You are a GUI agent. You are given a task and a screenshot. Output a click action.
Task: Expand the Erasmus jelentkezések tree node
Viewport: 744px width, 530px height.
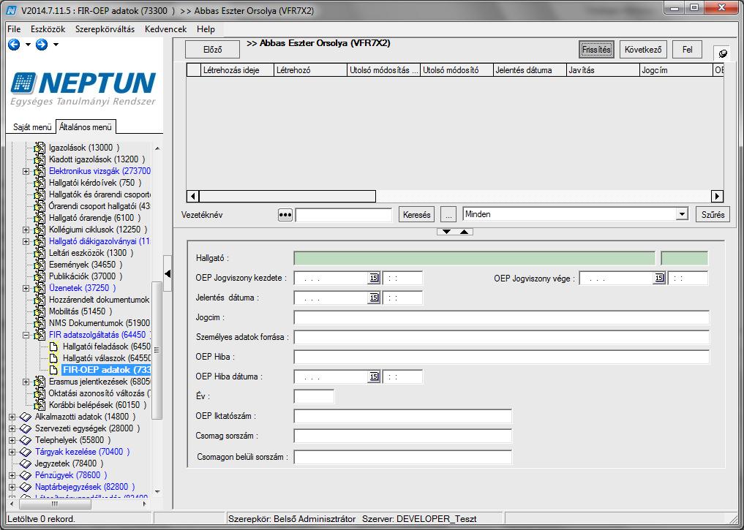26,382
